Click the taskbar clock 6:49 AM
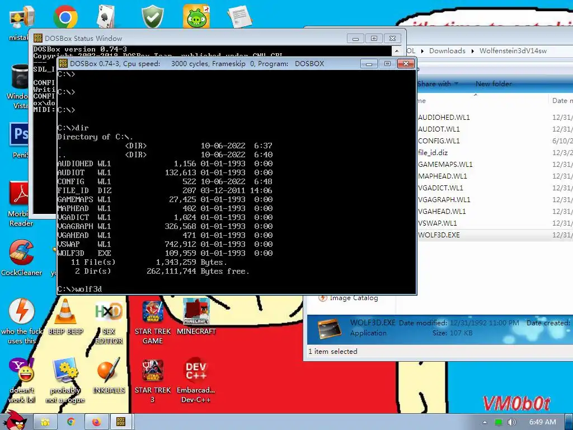Viewport: 573px width, 430px height. click(x=542, y=422)
